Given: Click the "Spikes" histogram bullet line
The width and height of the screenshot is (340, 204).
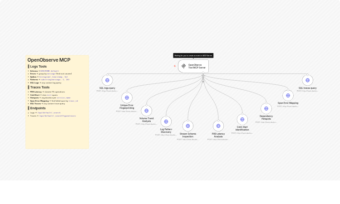Looking at the screenshot, I should point(49,77).
